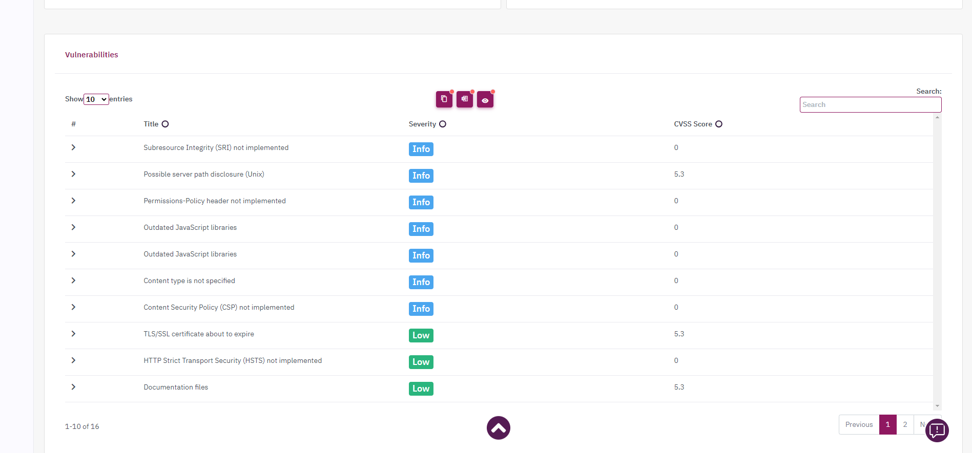Screen dimensions: 972x453
Task: Click Info badge on Subresource Integrity row
Action: click(421, 149)
